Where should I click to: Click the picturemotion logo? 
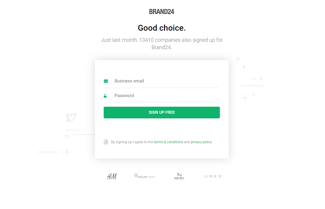145,176
